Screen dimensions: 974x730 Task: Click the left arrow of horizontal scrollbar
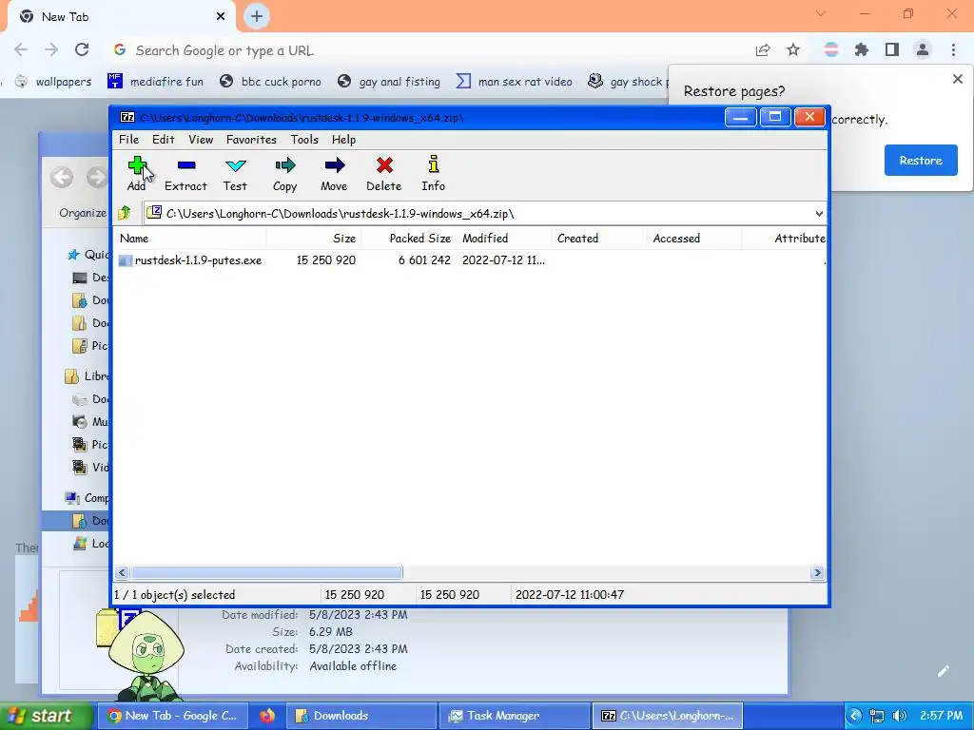(x=122, y=573)
